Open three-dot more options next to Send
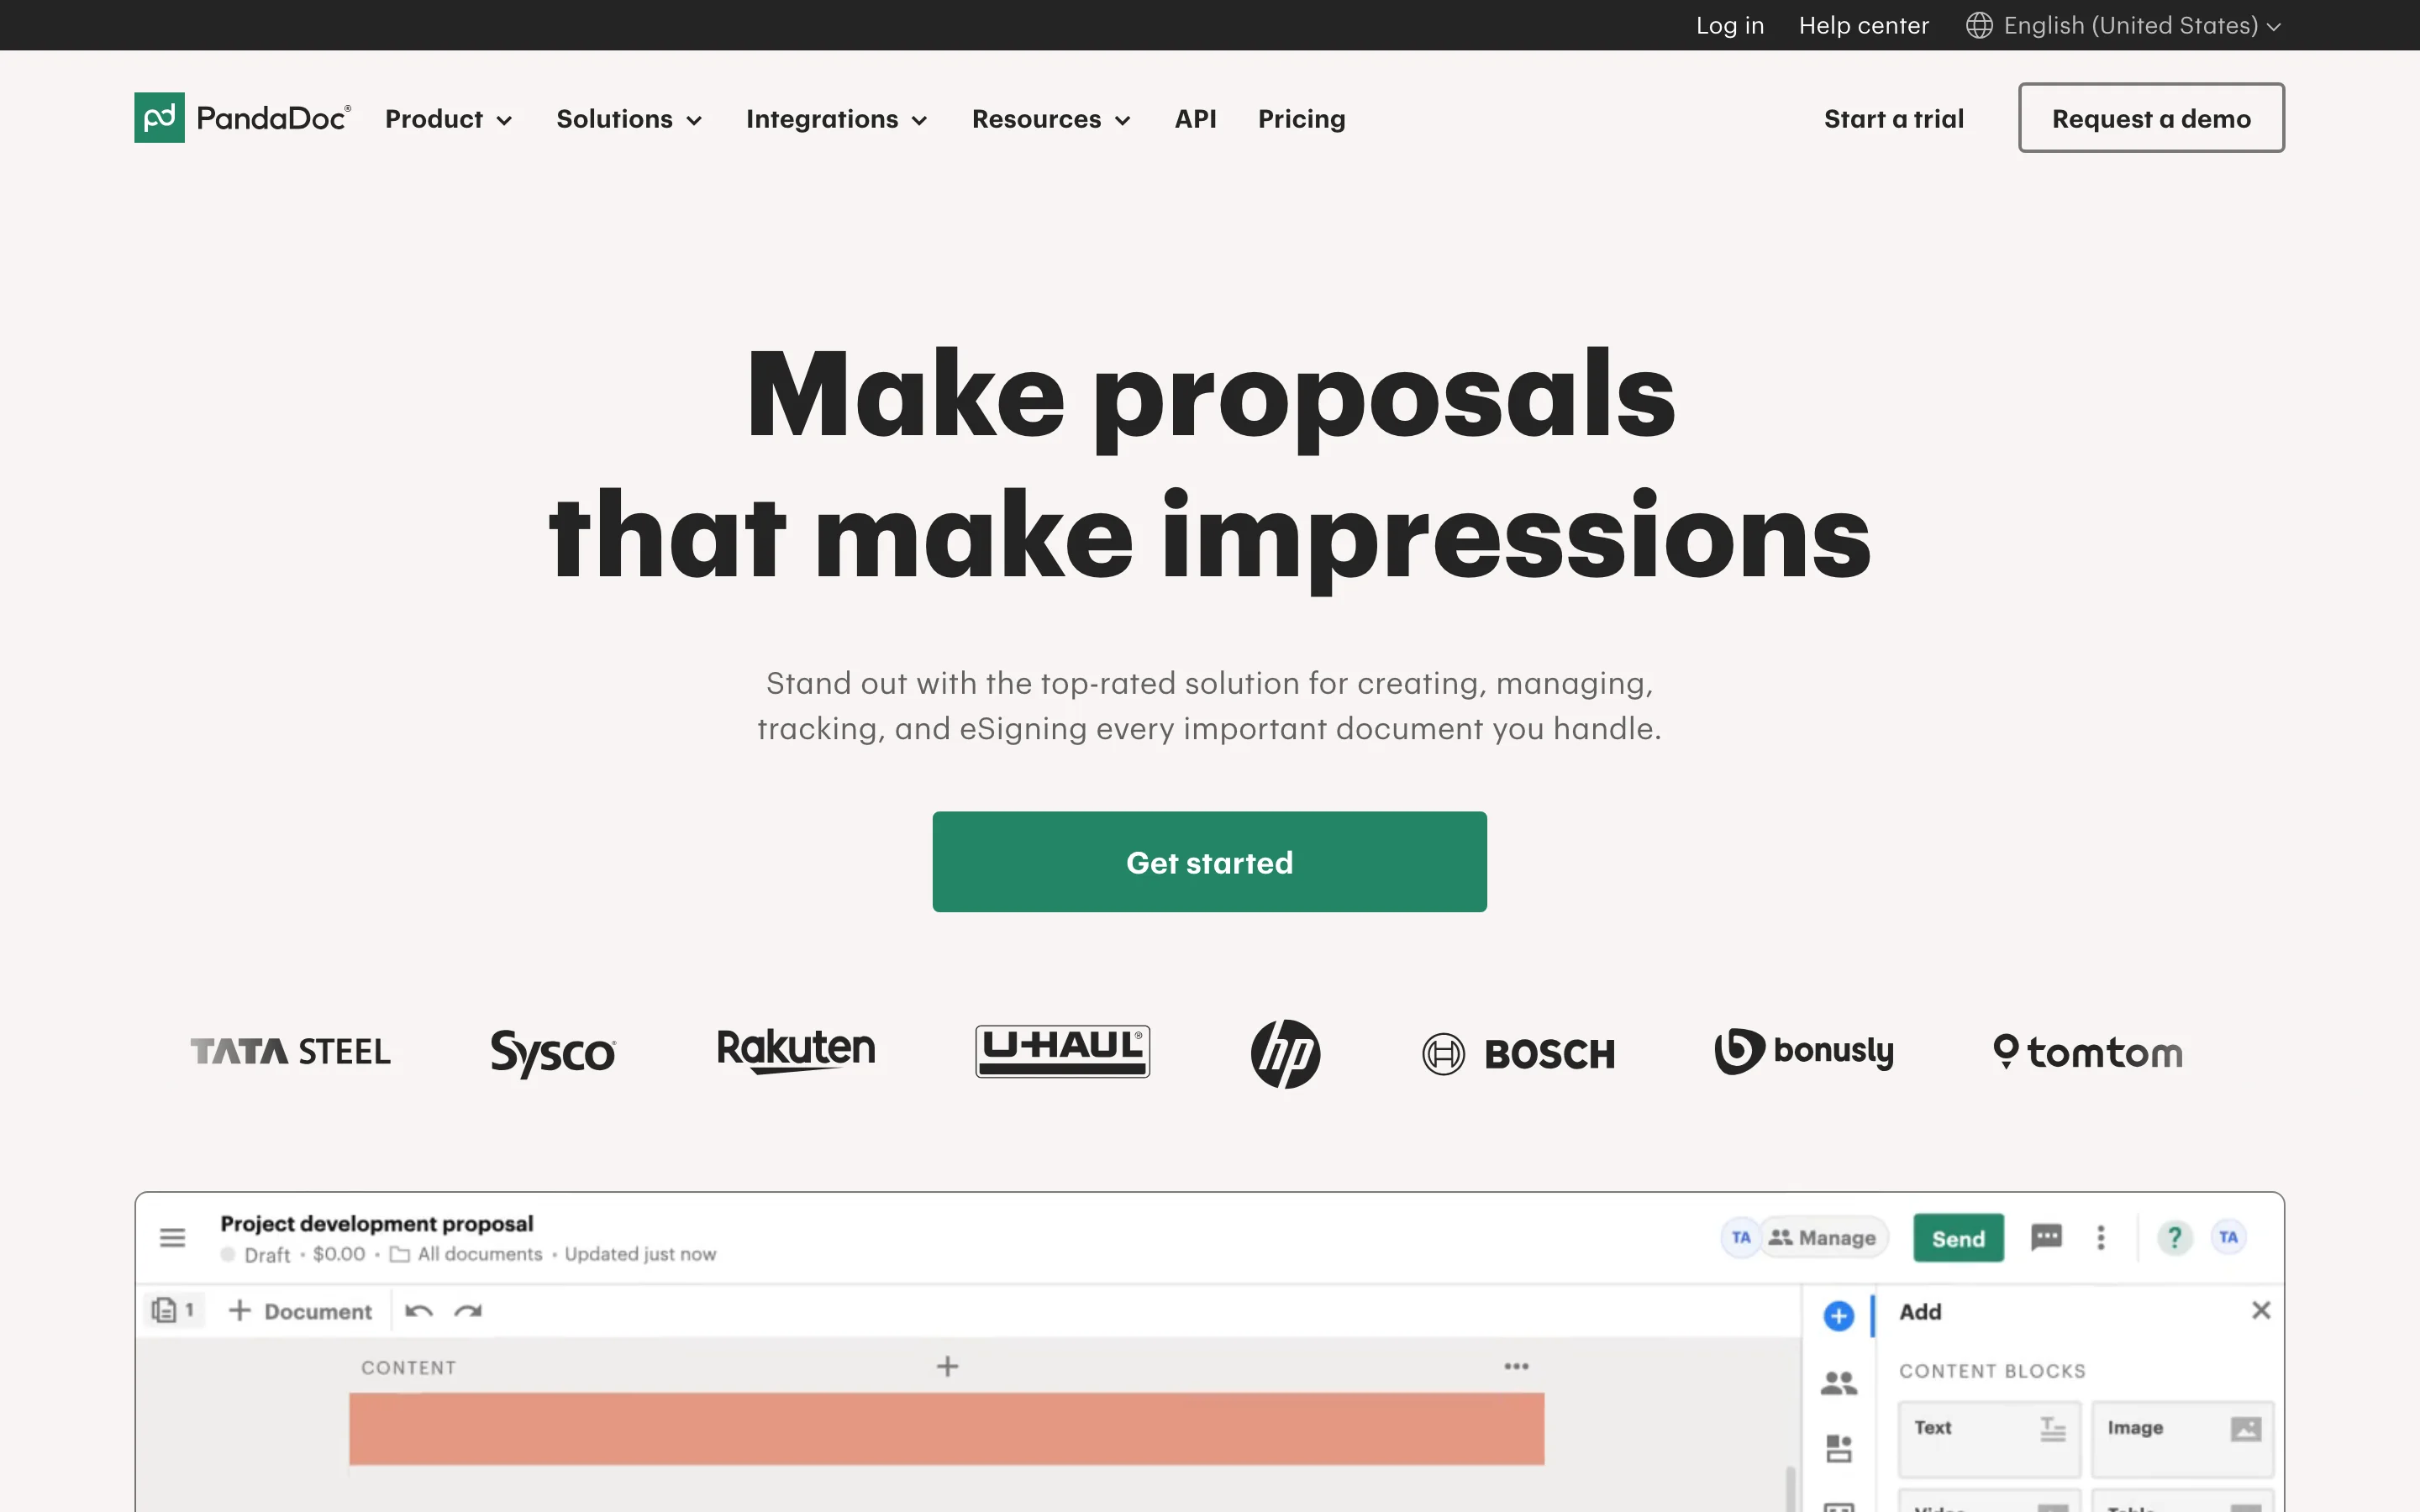The height and width of the screenshot is (1512, 2420). pyautogui.click(x=2101, y=1238)
